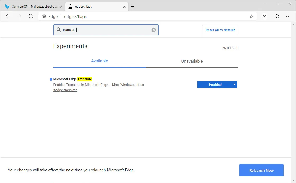The height and width of the screenshot is (183, 296).
Task: Open the #edge-translate anchor link
Action: (65, 90)
